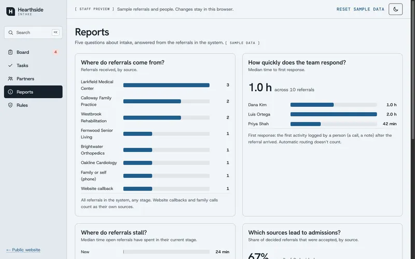Click "Where do referrals come from?" heading
This screenshot has height=259, width=415.
coord(122,63)
